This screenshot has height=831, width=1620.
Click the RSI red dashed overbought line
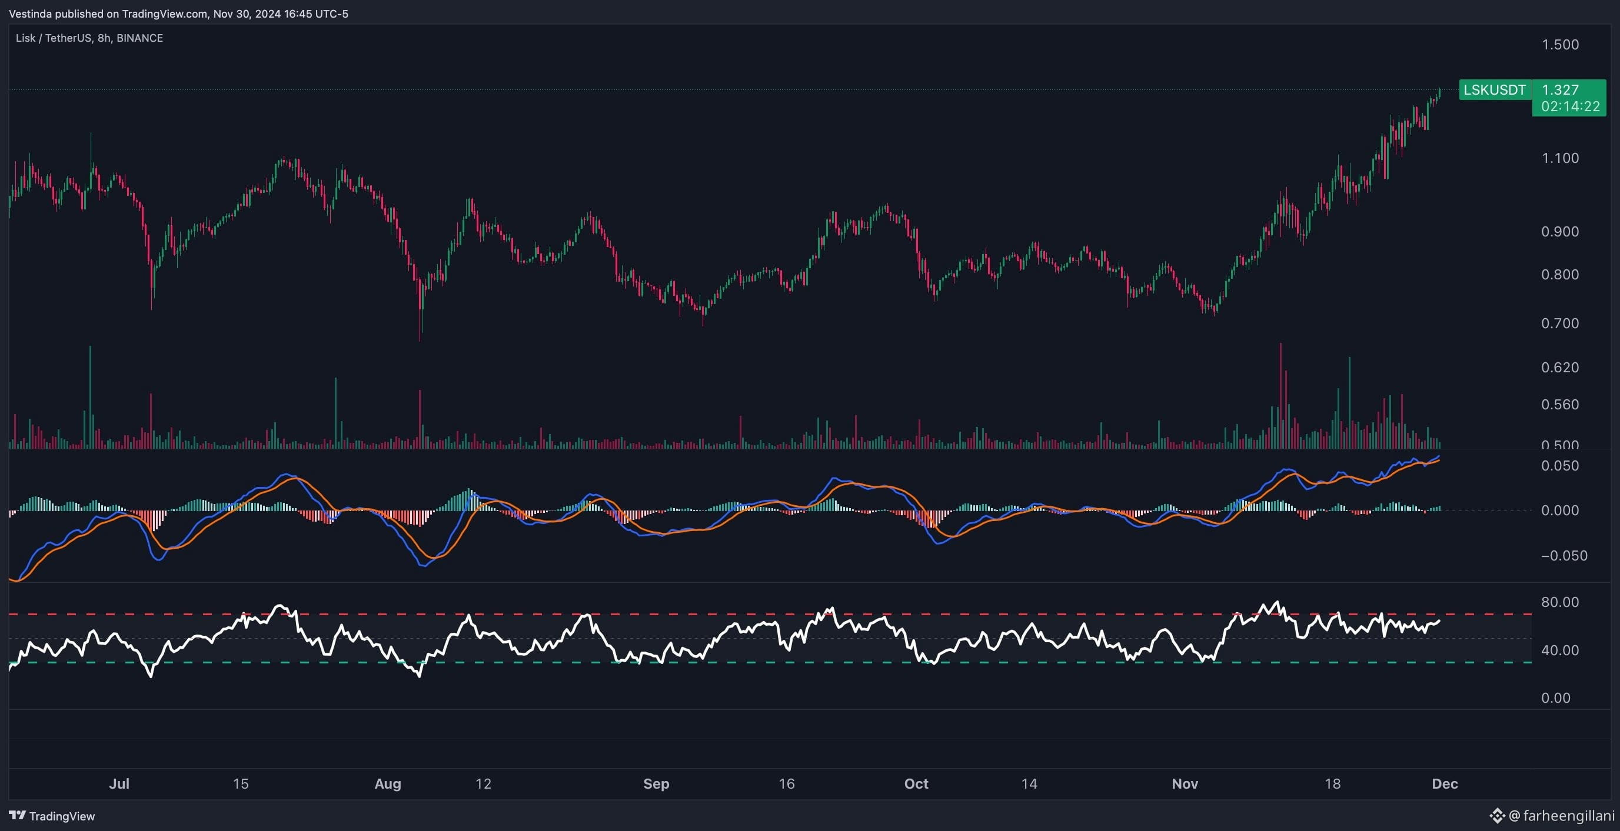[770, 614]
